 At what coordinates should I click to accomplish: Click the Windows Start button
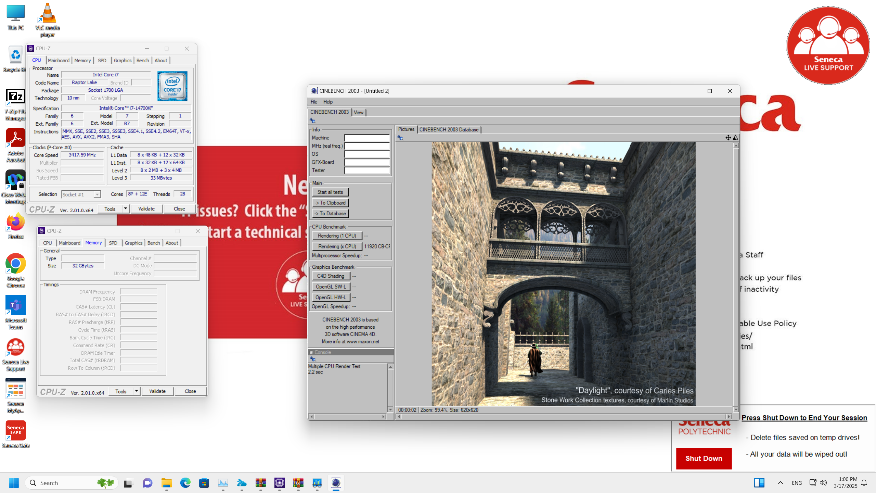[14, 483]
